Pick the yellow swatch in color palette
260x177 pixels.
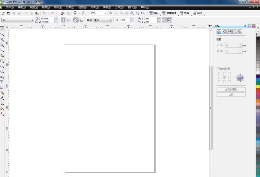pyautogui.click(x=258, y=87)
